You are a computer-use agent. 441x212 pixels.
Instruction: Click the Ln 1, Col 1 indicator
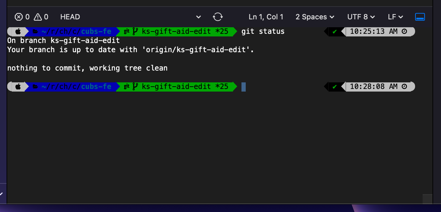266,17
